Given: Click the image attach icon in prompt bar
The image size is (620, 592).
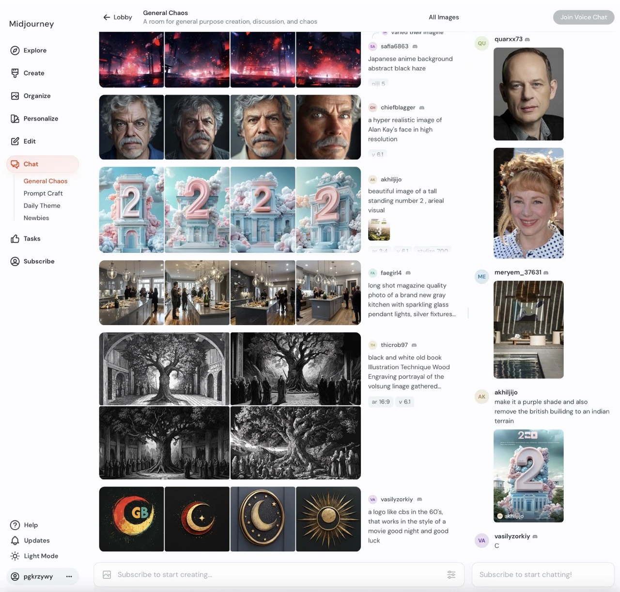Looking at the screenshot, I should [107, 575].
